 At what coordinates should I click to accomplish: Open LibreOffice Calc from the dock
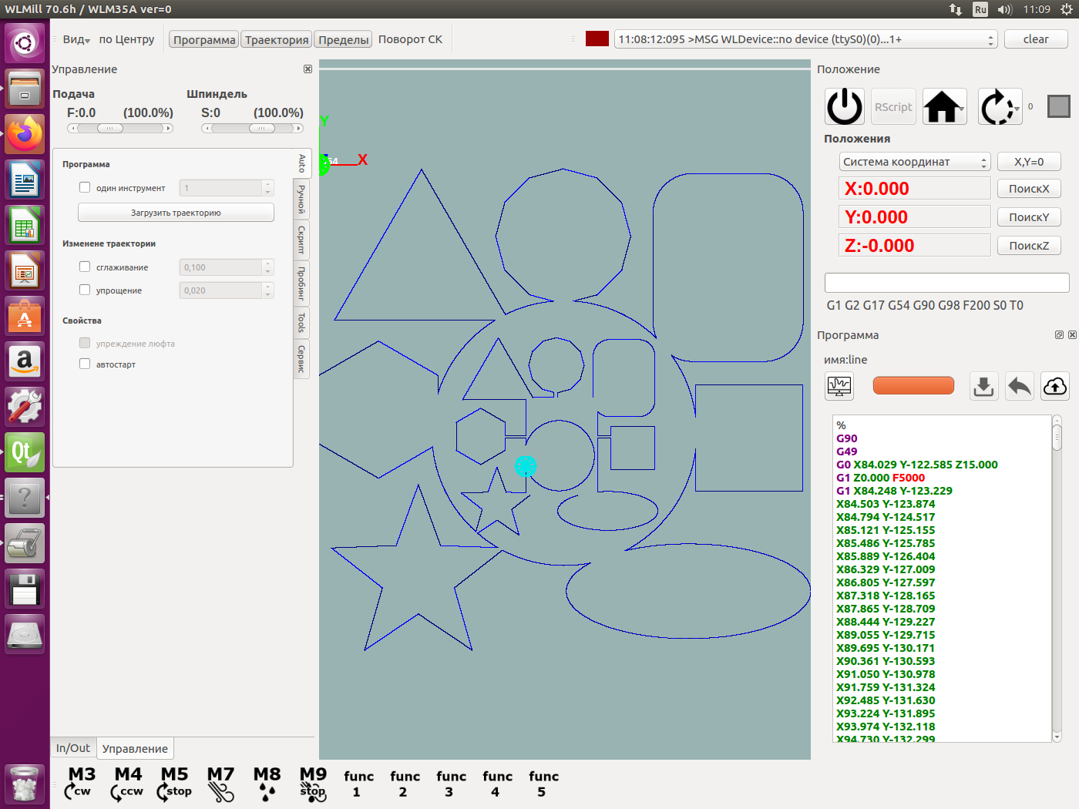click(x=25, y=225)
